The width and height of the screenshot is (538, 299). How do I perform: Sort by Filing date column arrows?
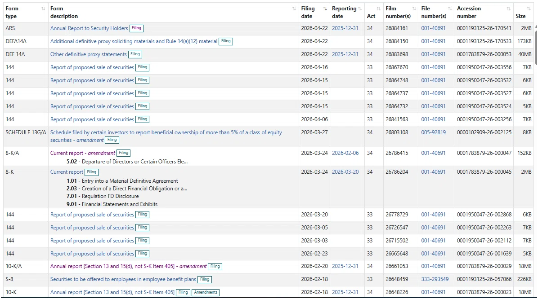(x=325, y=9)
